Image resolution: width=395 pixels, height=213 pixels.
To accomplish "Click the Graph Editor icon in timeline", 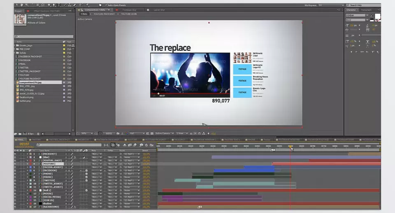I will click(x=152, y=145).
